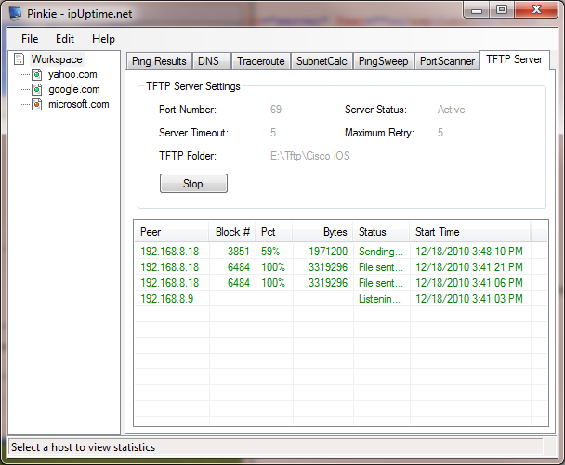Select the peer 192.168.8.9 row
This screenshot has width=565, height=465.
coord(340,299)
